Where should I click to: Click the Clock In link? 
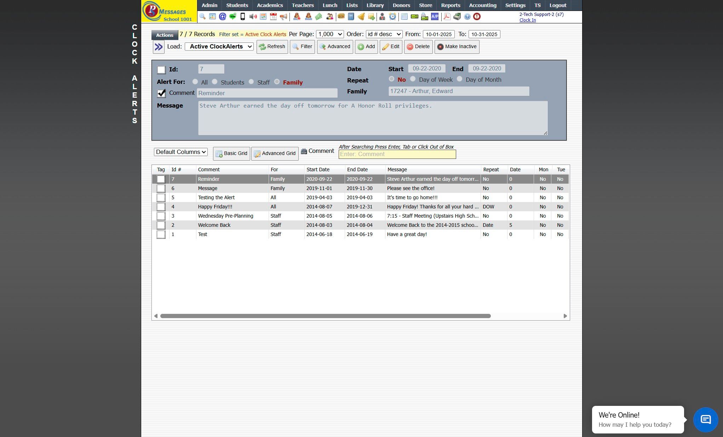(x=527, y=20)
